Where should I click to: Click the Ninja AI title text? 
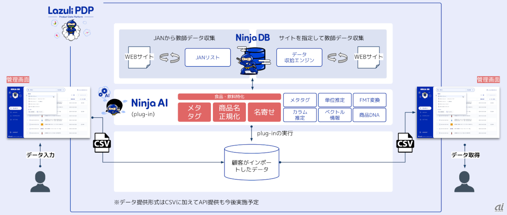(150, 103)
